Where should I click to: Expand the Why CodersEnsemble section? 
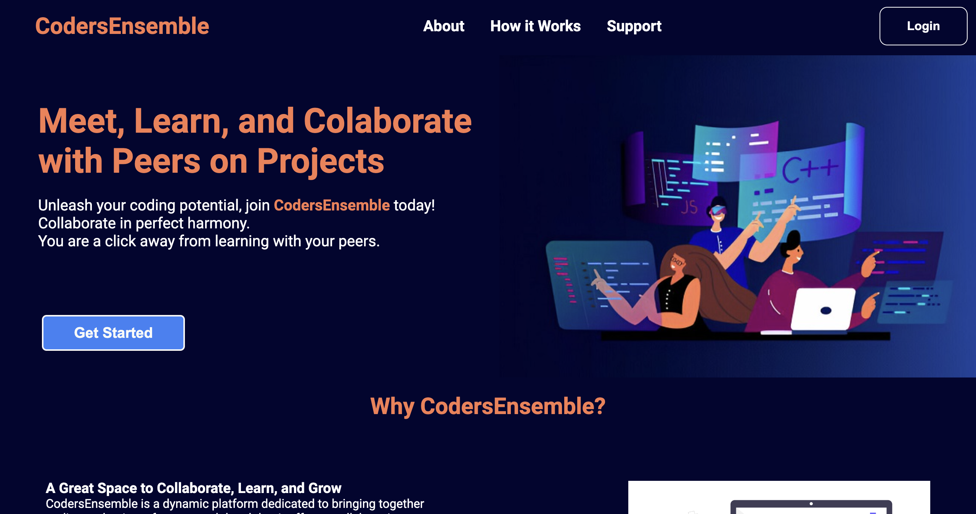click(487, 406)
